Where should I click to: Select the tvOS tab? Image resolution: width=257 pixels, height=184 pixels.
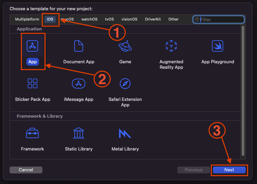click(109, 19)
